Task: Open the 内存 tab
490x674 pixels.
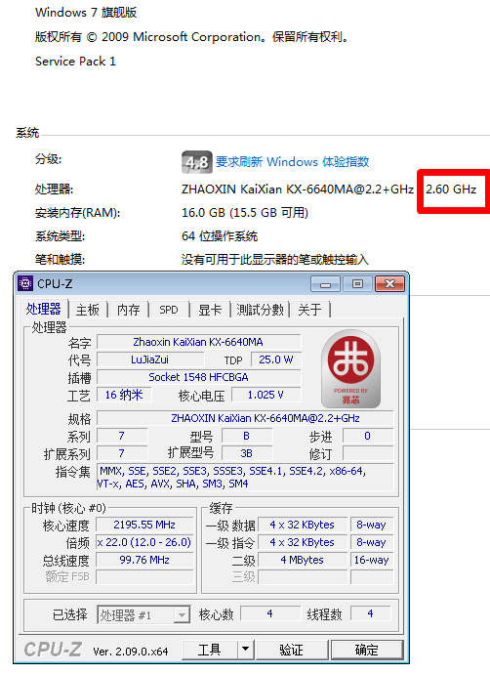Action: (129, 310)
